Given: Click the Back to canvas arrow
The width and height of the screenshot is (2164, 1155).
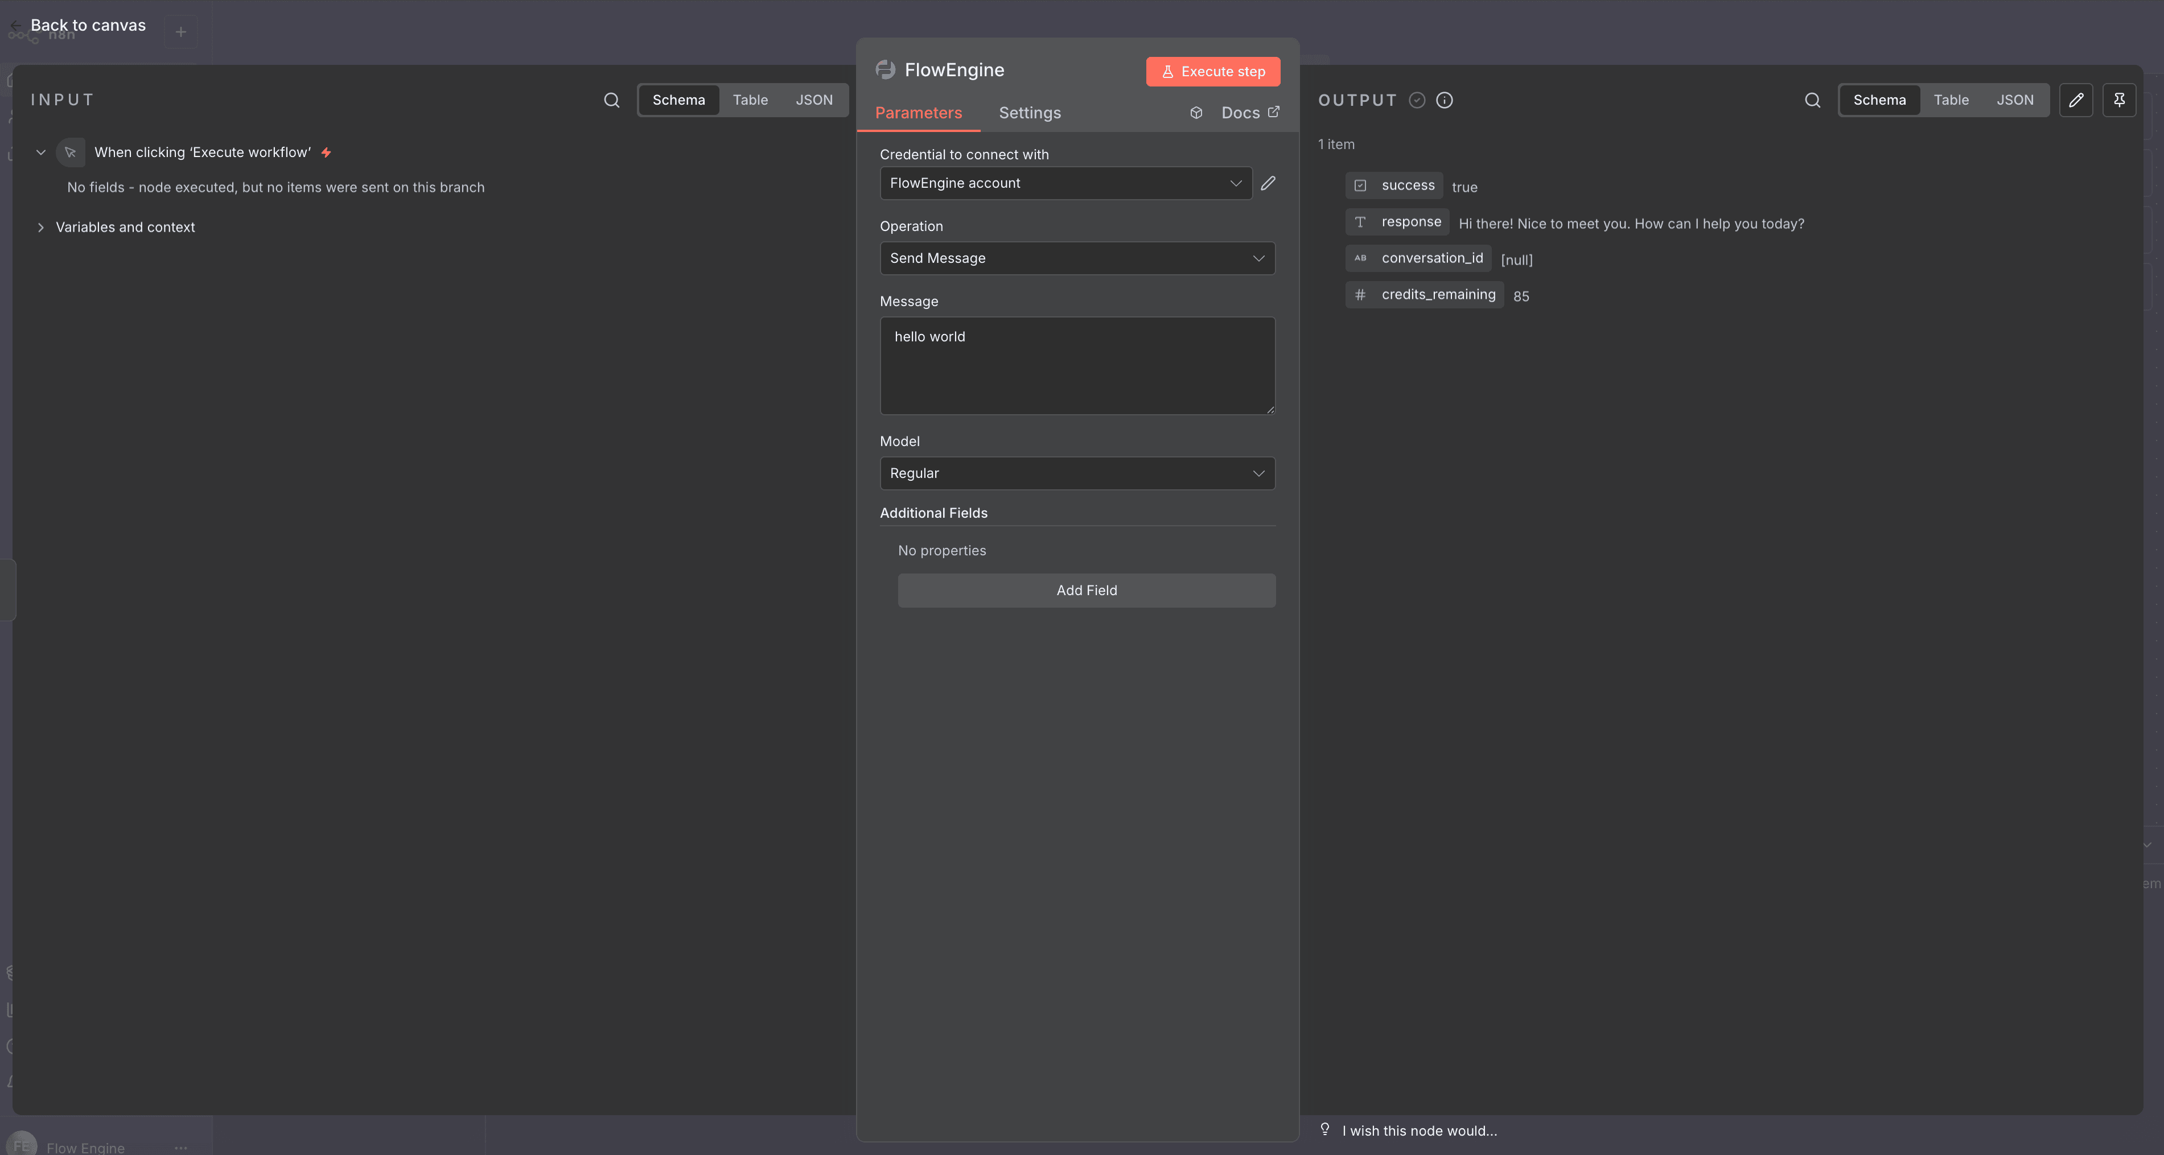Looking at the screenshot, I should click(x=15, y=25).
